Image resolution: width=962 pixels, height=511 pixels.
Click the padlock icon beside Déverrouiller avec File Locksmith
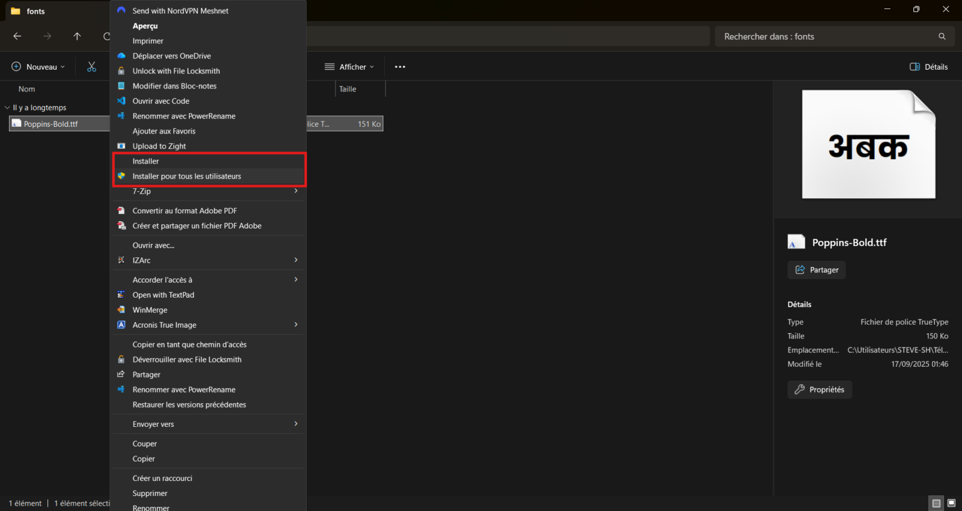[x=121, y=360]
